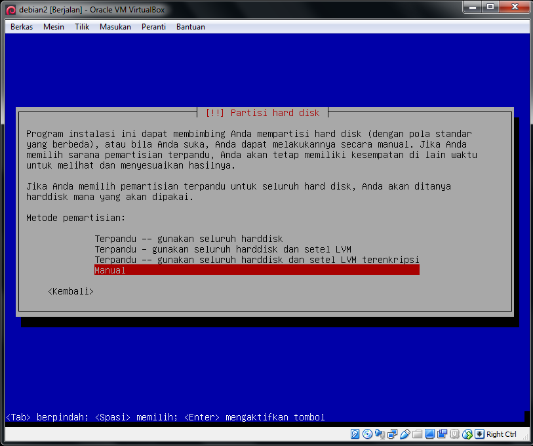Select the highlighted Manual partition option
The width and height of the screenshot is (533, 446).
tap(256, 270)
